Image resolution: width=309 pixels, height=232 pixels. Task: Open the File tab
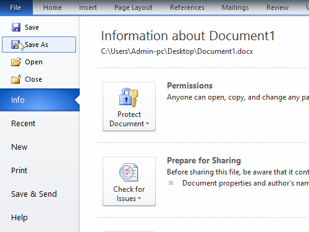pyautogui.click(x=15, y=7)
